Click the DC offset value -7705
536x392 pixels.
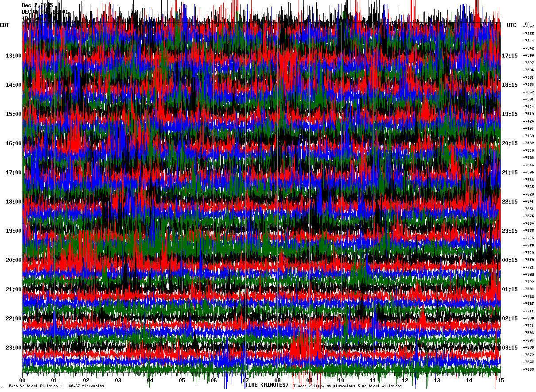[x=528, y=238]
